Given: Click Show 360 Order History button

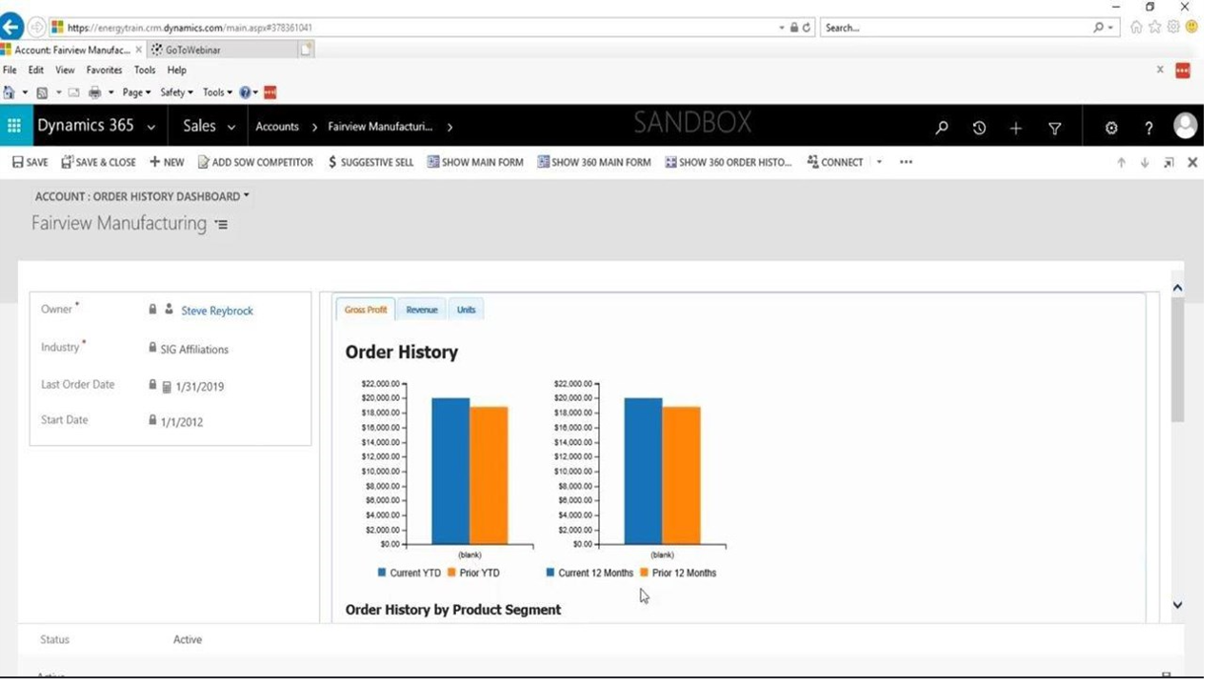Looking at the screenshot, I should point(729,162).
